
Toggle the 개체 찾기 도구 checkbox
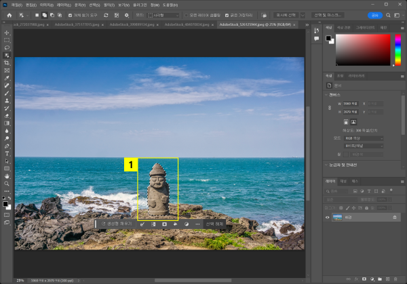[69, 15]
